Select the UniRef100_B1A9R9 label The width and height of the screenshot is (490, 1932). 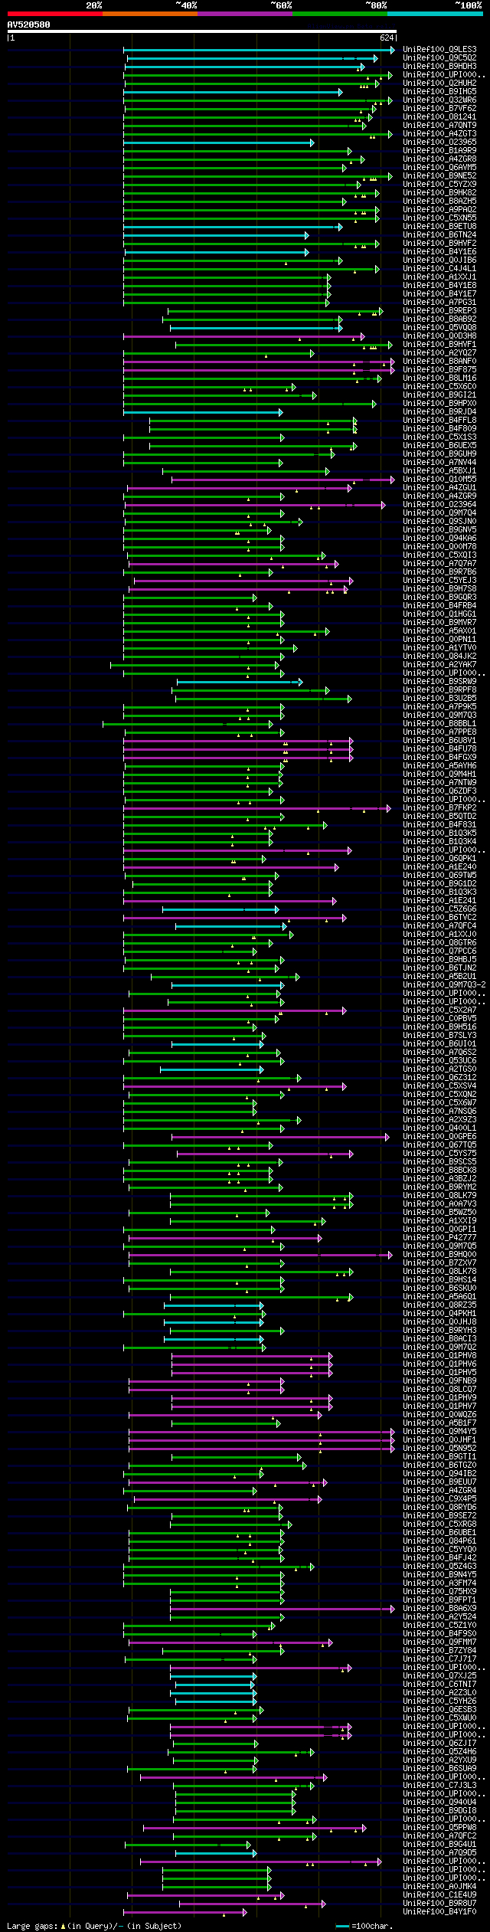pyautogui.click(x=439, y=151)
